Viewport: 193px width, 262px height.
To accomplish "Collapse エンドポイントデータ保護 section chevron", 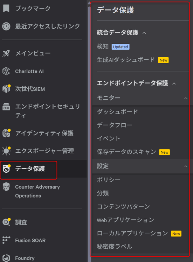I will pyautogui.click(x=174, y=83).
